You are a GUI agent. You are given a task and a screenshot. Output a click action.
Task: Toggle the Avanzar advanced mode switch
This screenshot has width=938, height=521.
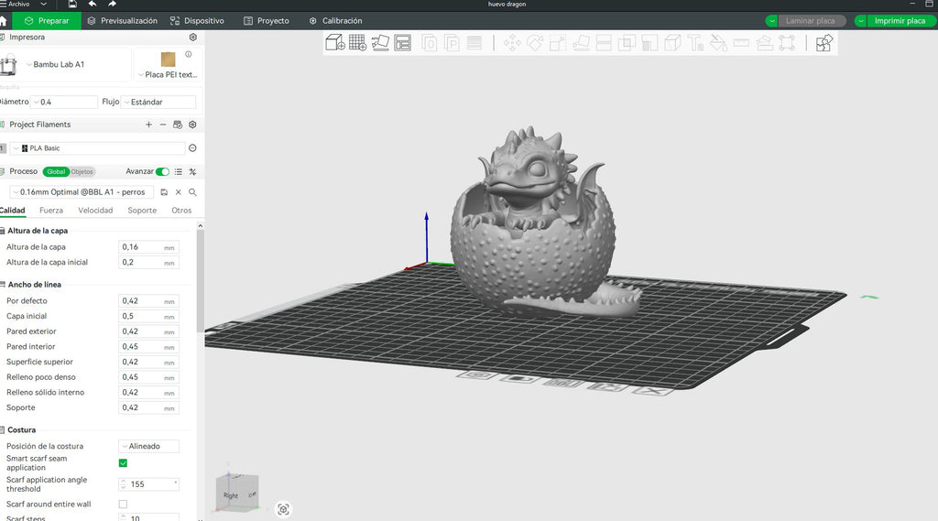163,171
